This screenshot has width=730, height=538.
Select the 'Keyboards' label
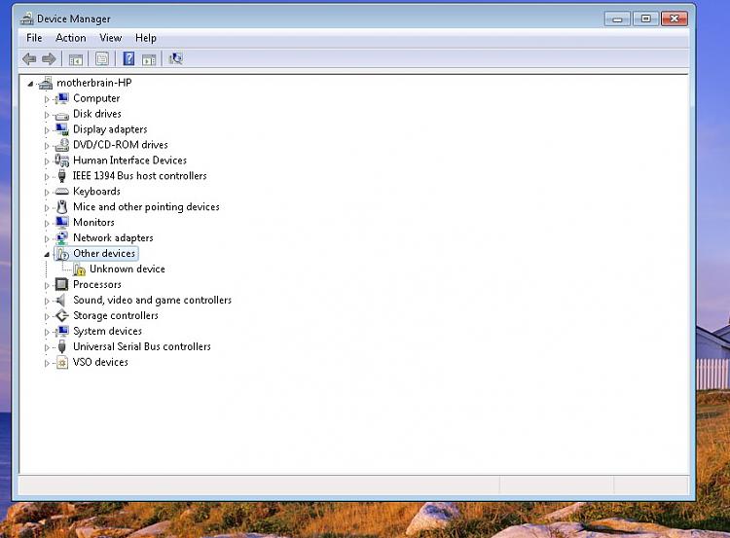pyautogui.click(x=96, y=192)
